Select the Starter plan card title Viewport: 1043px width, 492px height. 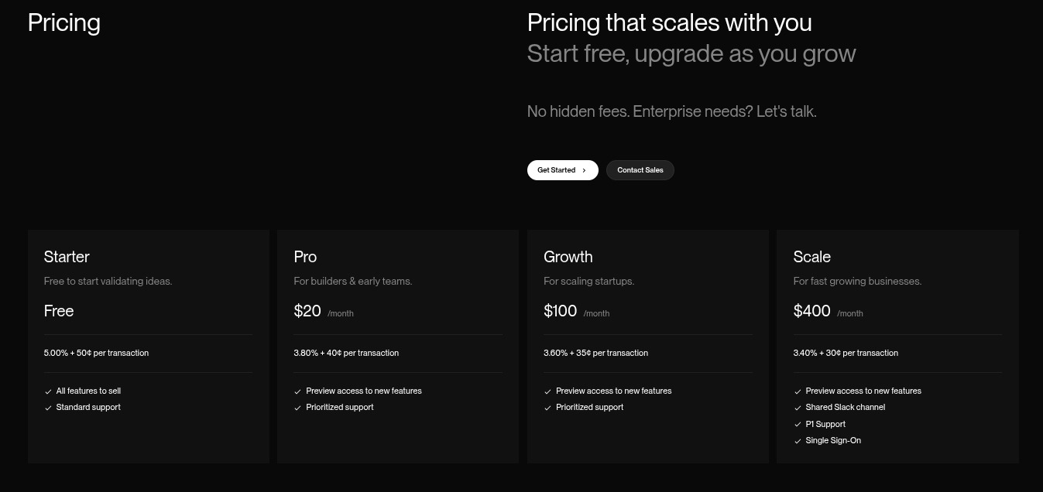(67, 257)
